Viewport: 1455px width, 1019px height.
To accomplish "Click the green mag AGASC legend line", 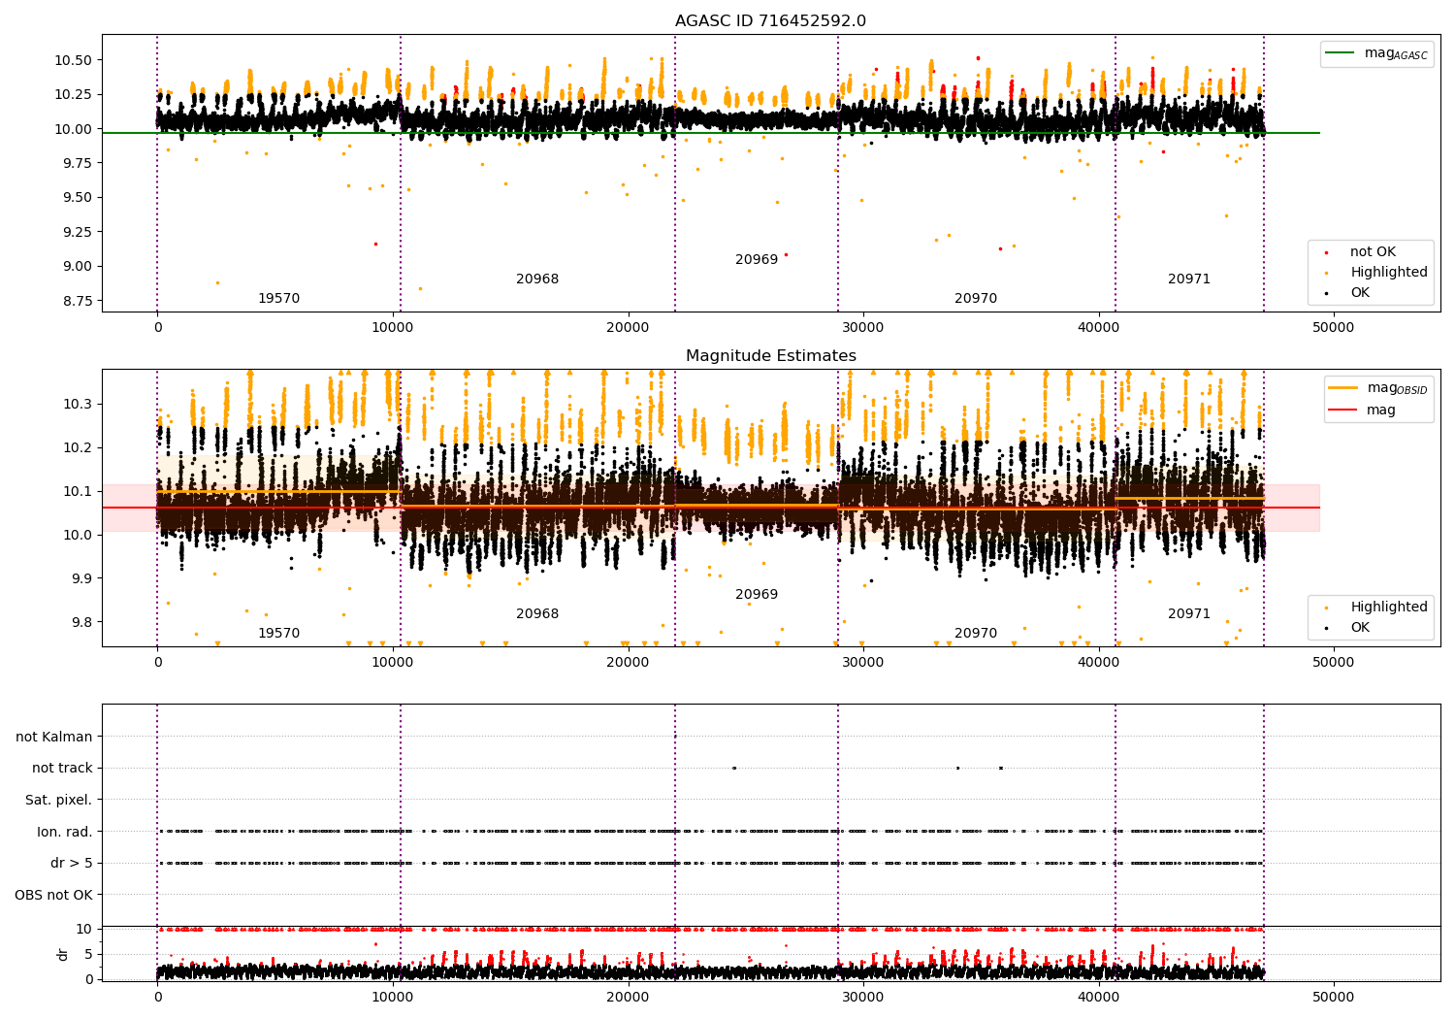I will tap(1342, 53).
